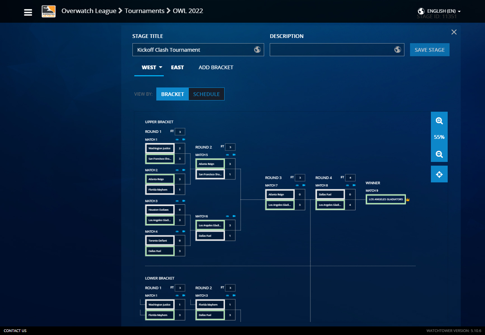Click the camera icon for Match 5
Viewport: 485px width, 335px height.
[x=234, y=155]
